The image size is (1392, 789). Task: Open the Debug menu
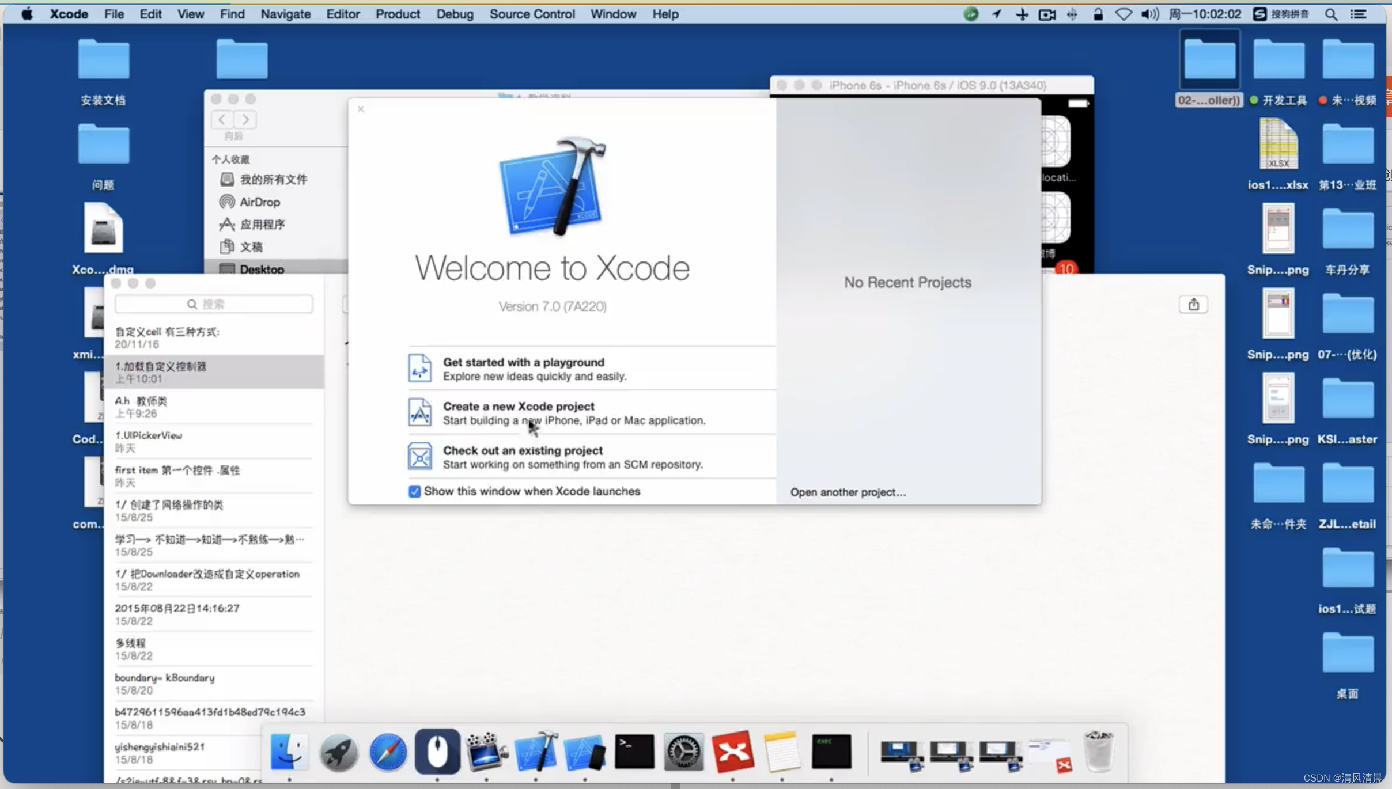click(455, 14)
